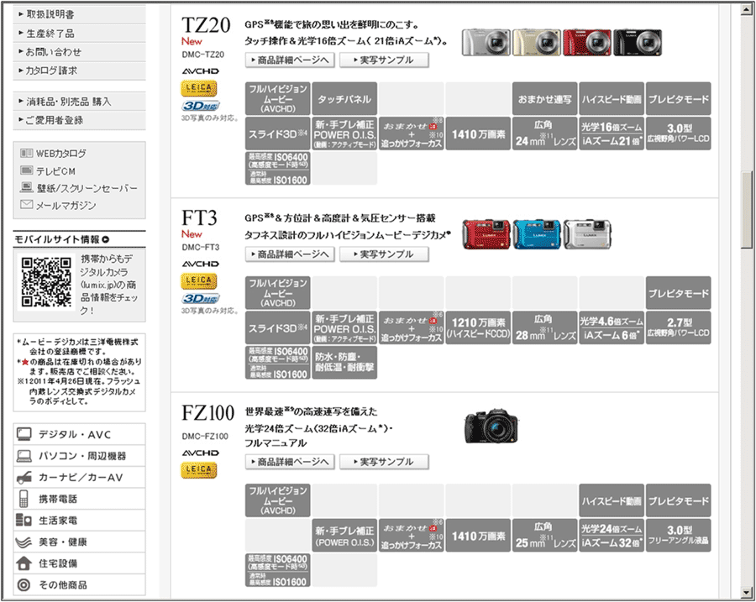Click the vertical scrollbar thumb
This screenshot has width=756, height=602.
click(x=747, y=210)
